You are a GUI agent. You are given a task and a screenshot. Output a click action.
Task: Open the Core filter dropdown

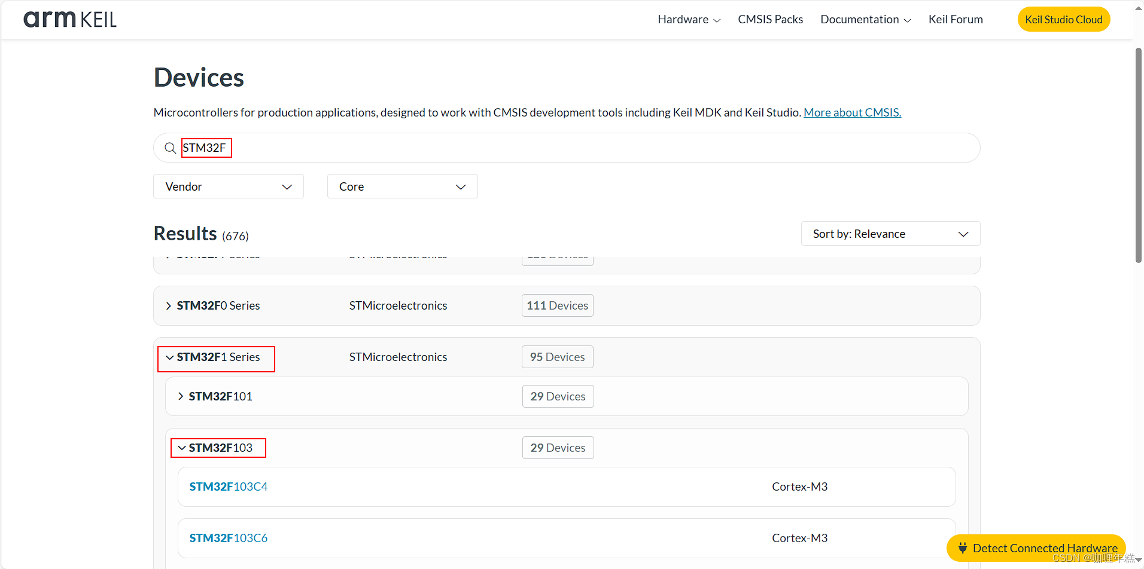[402, 186]
